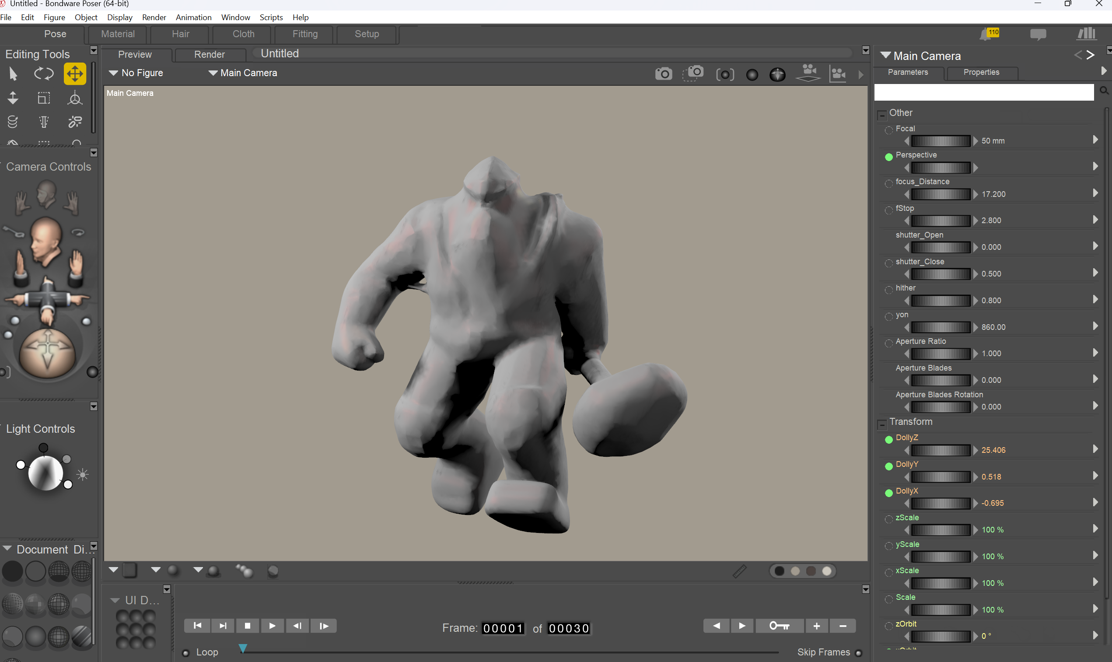The image size is (1112, 662).
Task: Click the Edit Keyframes key icon
Action: (x=780, y=626)
